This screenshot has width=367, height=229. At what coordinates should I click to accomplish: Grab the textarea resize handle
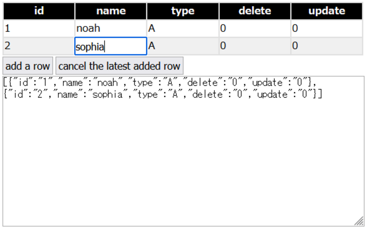[359, 221]
